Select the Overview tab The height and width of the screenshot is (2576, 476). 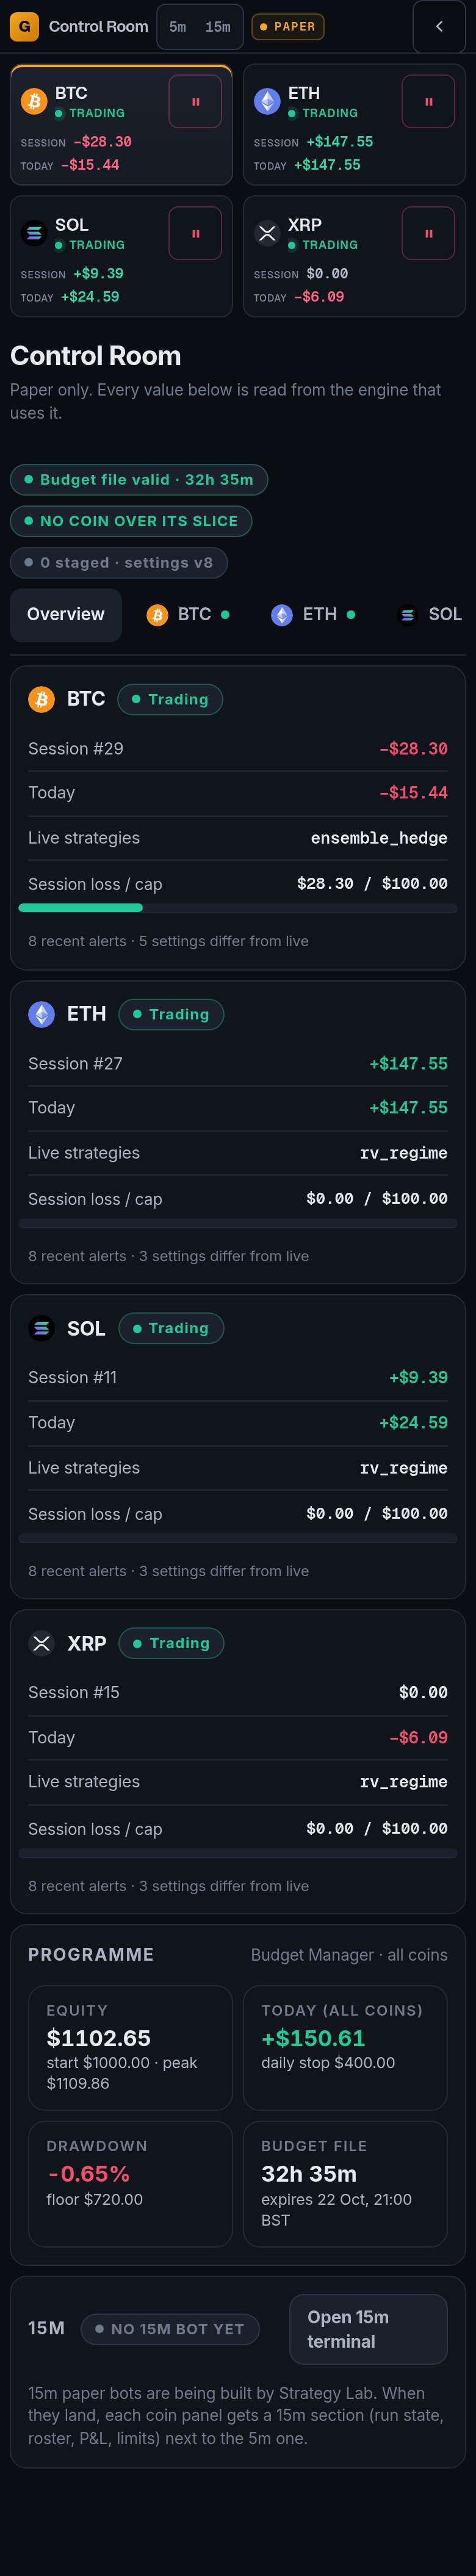click(66, 615)
